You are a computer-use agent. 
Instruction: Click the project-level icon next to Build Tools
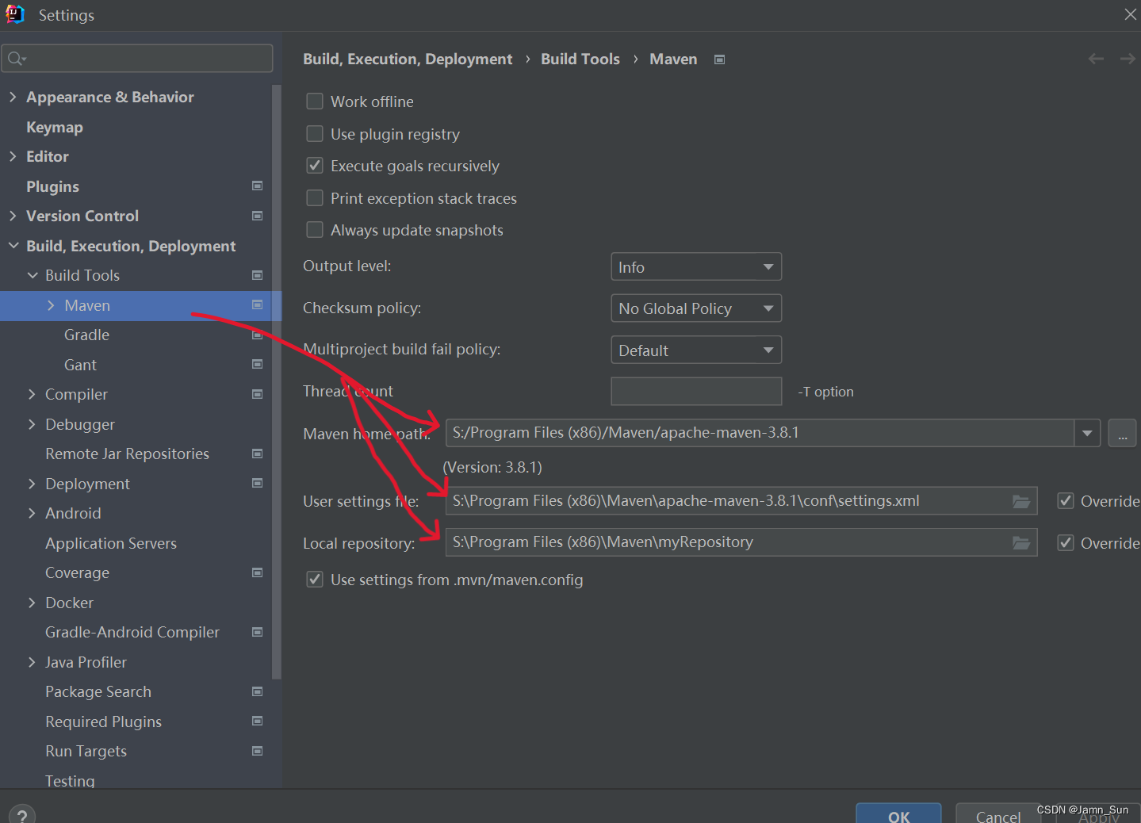point(257,275)
